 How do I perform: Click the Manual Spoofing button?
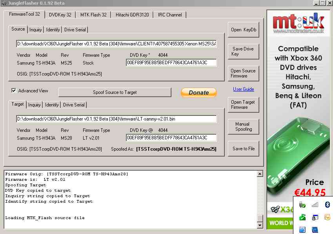244,126
